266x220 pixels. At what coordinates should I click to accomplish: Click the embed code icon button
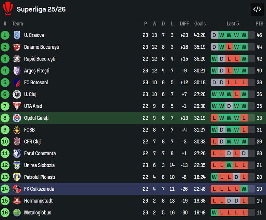(x=257, y=9)
